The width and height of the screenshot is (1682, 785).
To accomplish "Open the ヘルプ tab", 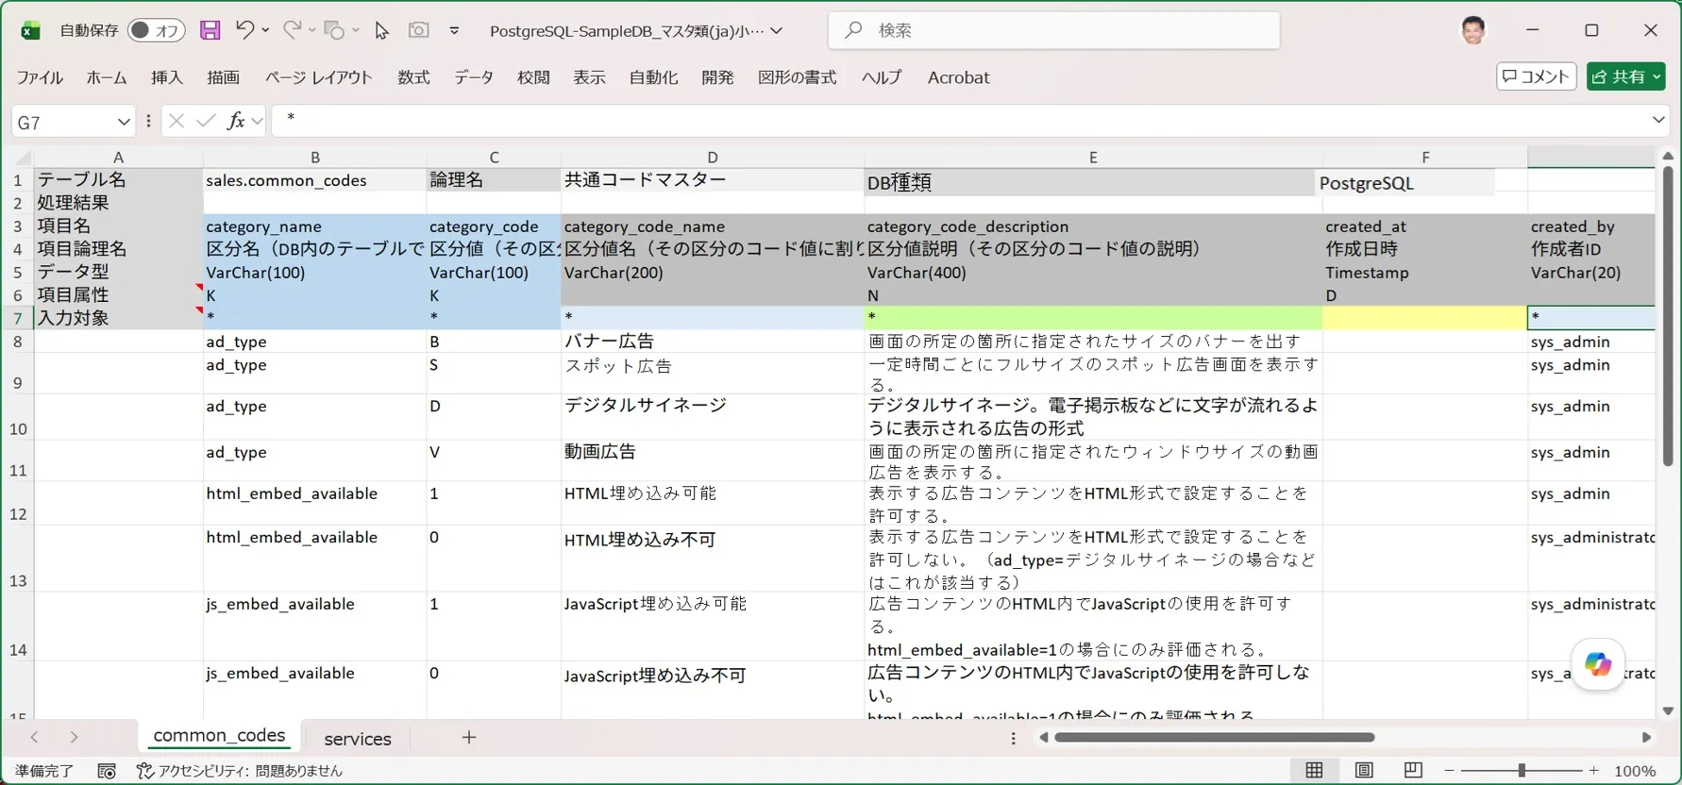I will [882, 77].
